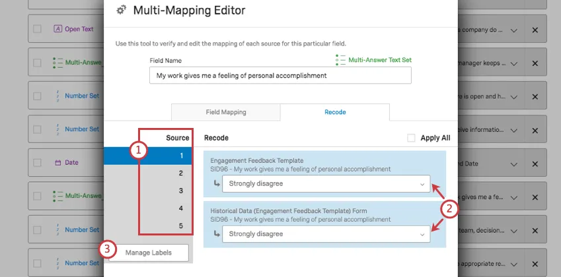The height and width of the screenshot is (277, 561).
Task: Click recode arrow icon under Engagement Feedback Template
Action: pyautogui.click(x=215, y=184)
